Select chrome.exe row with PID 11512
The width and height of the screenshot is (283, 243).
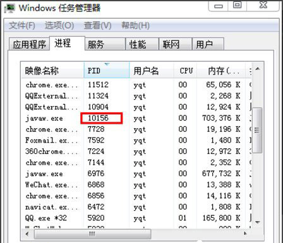click(136, 85)
